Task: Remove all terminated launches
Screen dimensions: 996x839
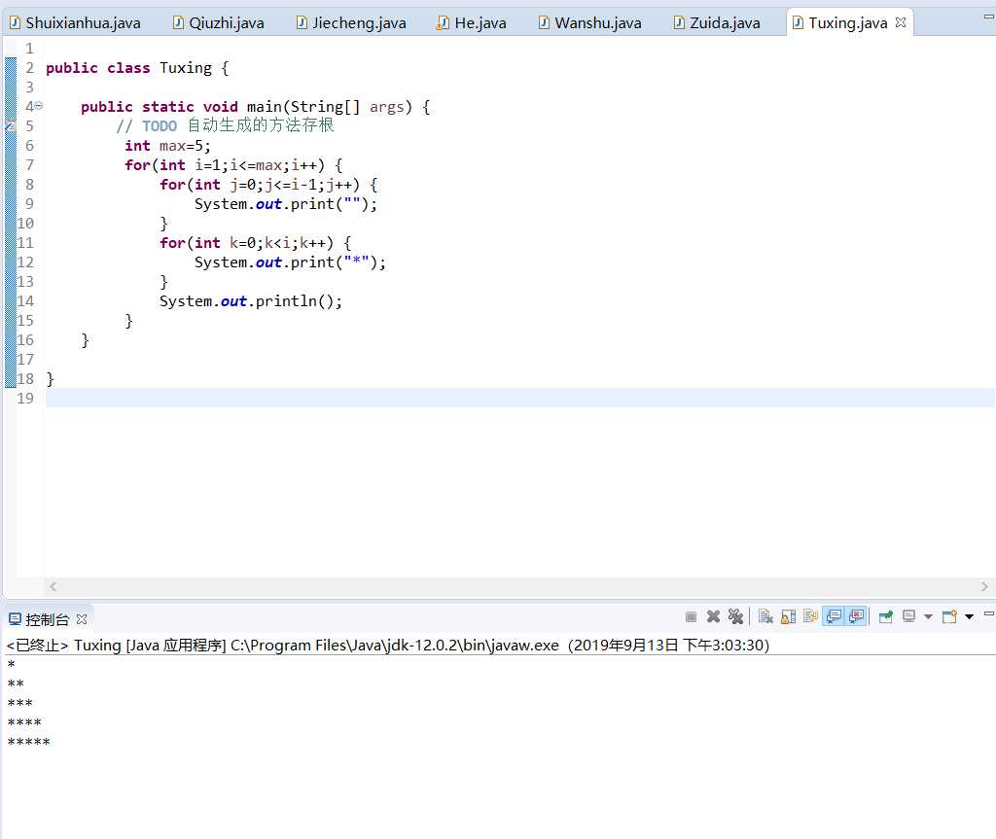Action: (735, 616)
